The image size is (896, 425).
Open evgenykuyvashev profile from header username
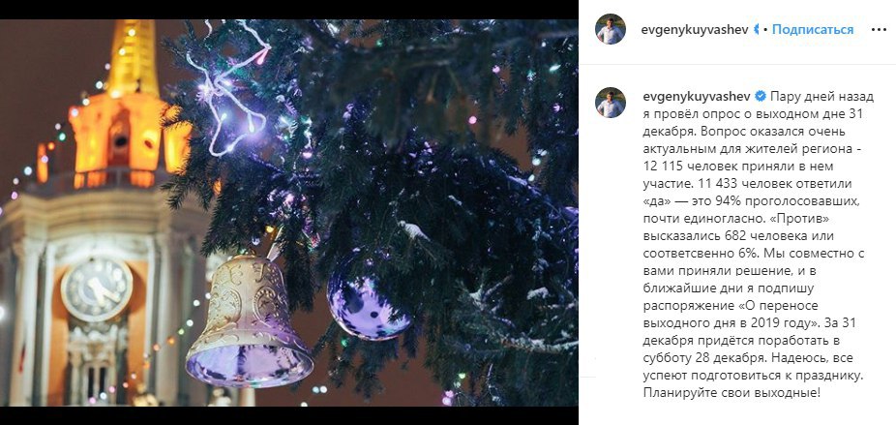tap(695, 29)
